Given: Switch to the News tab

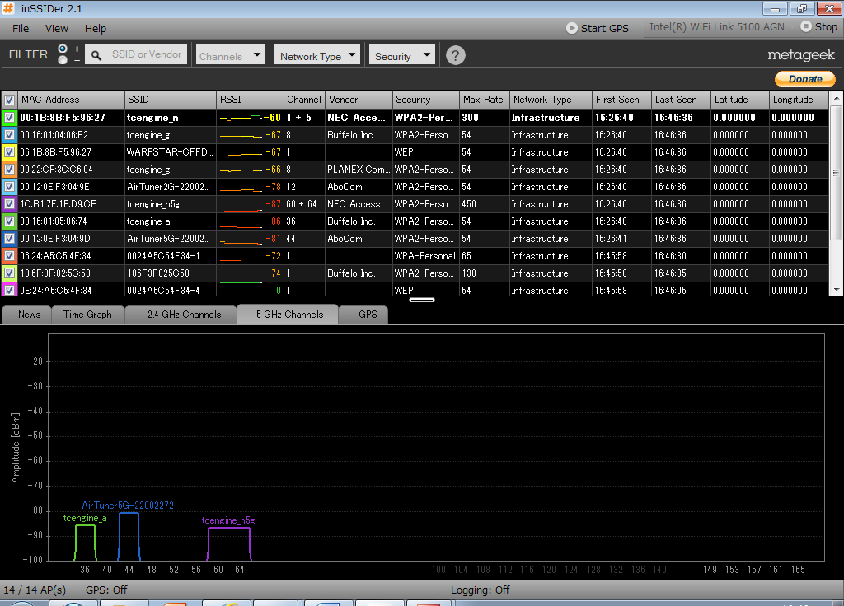Looking at the screenshot, I should (29, 315).
